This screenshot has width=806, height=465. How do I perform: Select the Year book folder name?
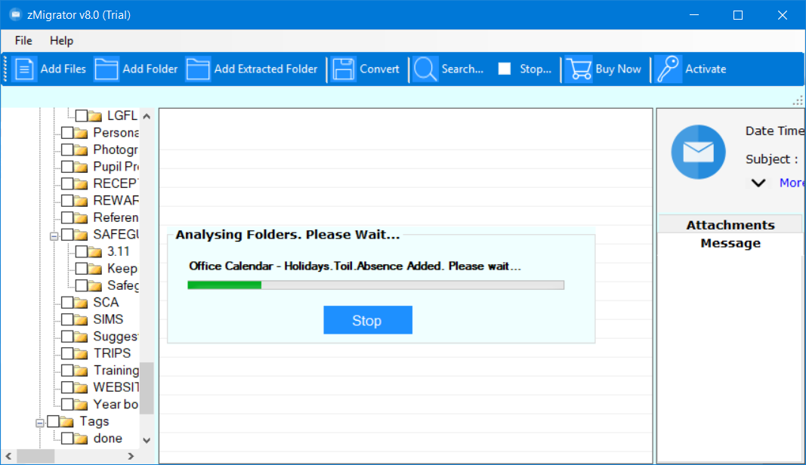[x=116, y=404]
